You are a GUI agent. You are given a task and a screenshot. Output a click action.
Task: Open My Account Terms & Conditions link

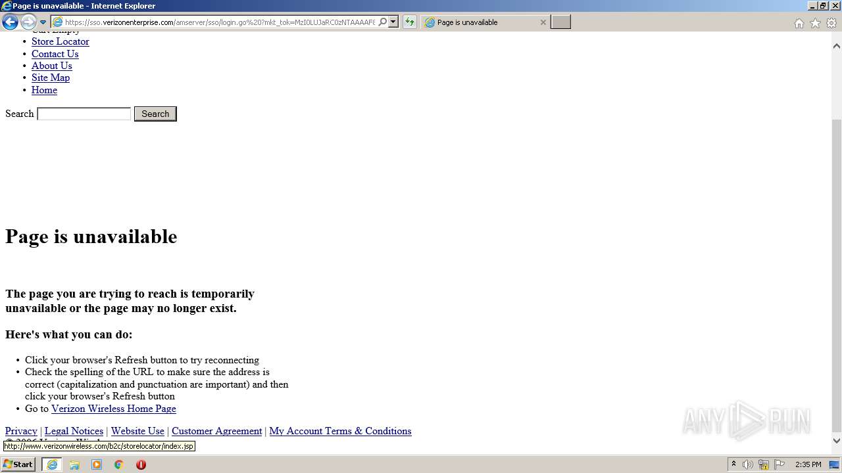340,431
